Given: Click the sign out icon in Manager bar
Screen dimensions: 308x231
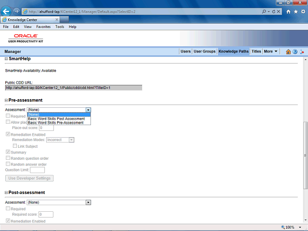Looking at the screenshot, I should (x=302, y=51).
